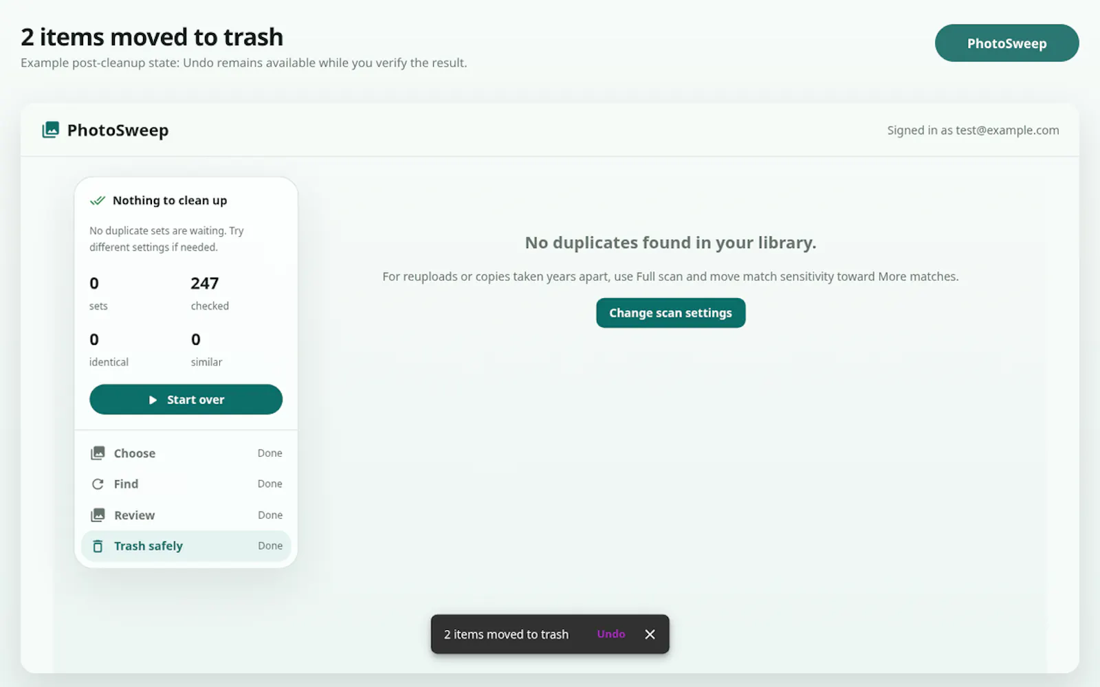
Task: Click the Example post-cleanup state subtitle
Action: tap(244, 63)
